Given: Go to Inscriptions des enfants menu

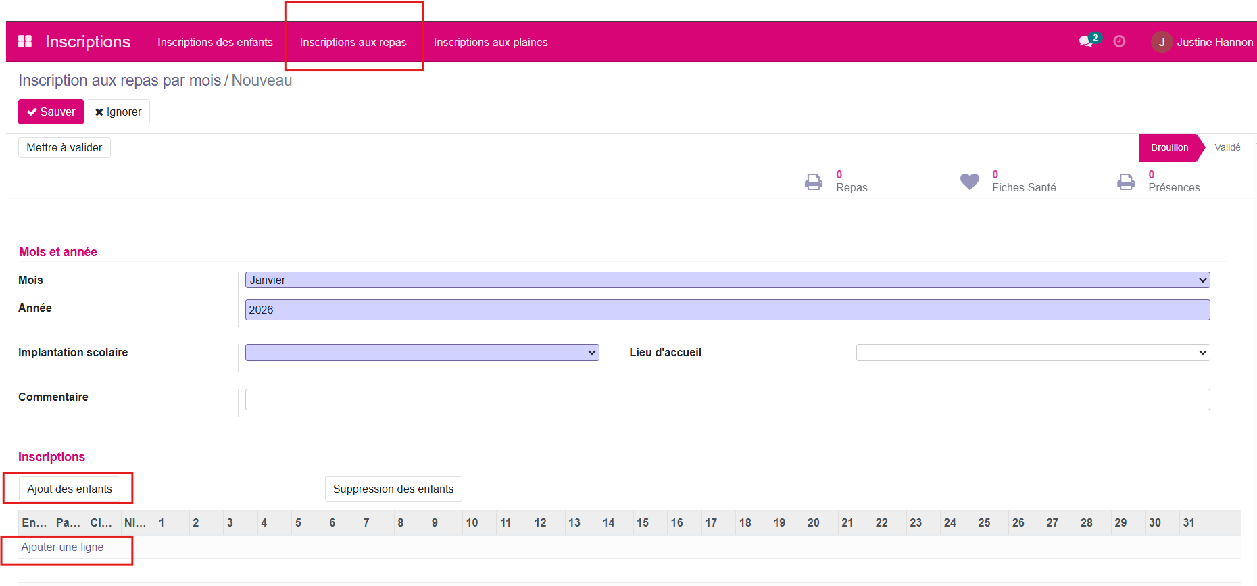Looking at the screenshot, I should pyautogui.click(x=215, y=42).
